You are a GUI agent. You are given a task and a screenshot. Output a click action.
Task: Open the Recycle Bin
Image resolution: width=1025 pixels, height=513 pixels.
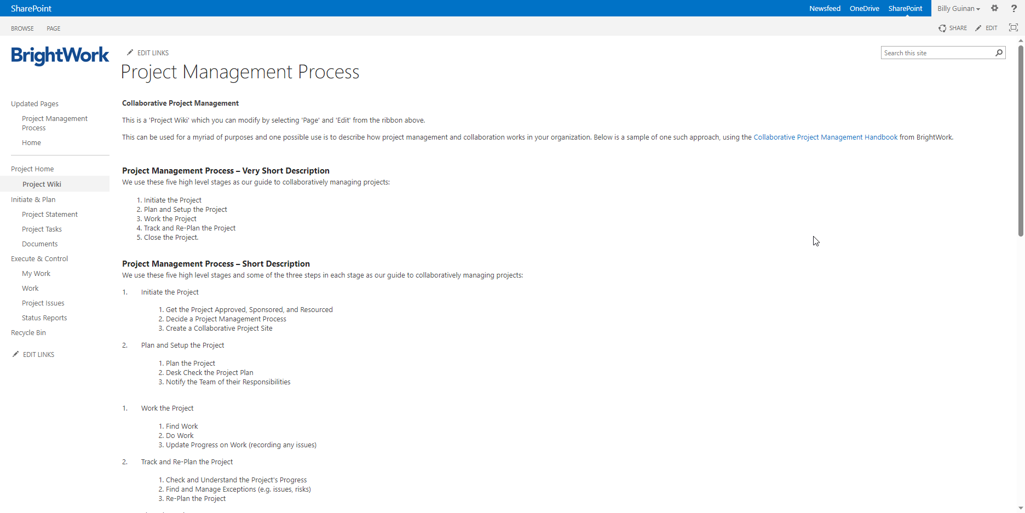28,332
